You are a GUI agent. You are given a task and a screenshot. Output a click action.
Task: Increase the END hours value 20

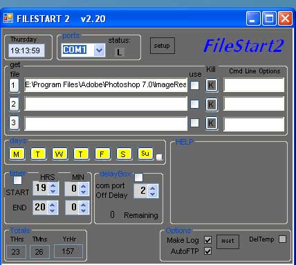[53, 205]
